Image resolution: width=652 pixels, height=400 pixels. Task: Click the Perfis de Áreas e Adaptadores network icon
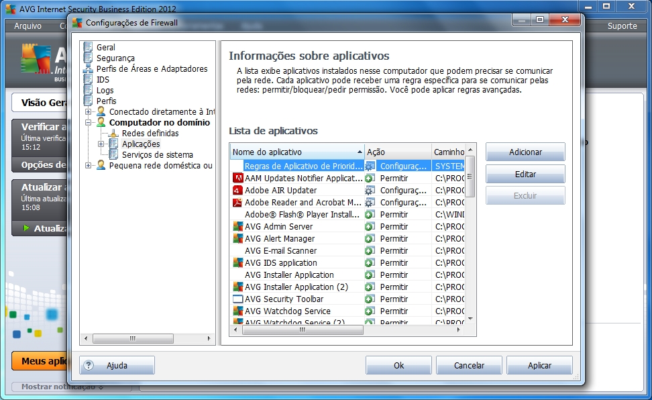(88, 68)
